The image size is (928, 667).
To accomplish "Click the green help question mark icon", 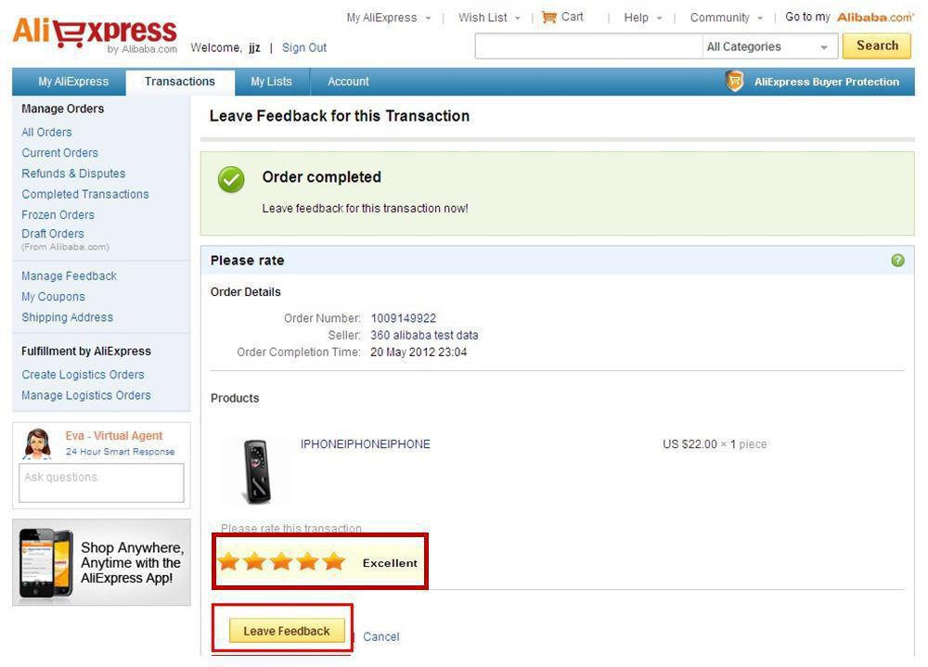I will click(897, 261).
